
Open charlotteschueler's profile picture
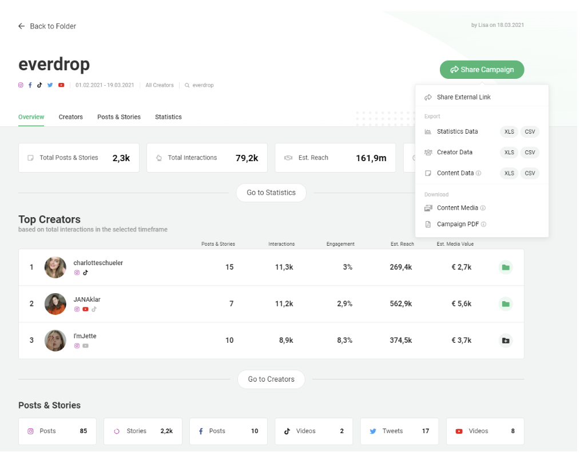pos(55,267)
